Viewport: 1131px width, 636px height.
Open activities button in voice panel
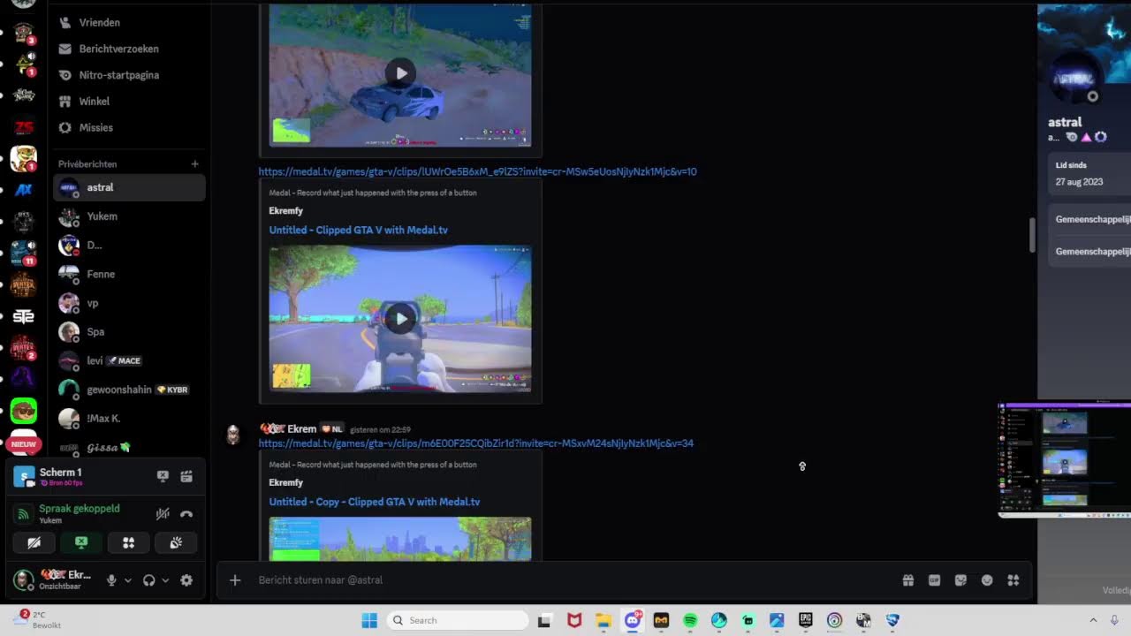[x=129, y=542]
